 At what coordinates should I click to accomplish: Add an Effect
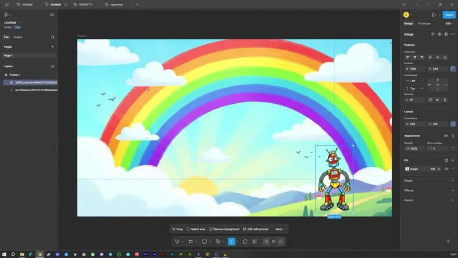[x=453, y=190]
